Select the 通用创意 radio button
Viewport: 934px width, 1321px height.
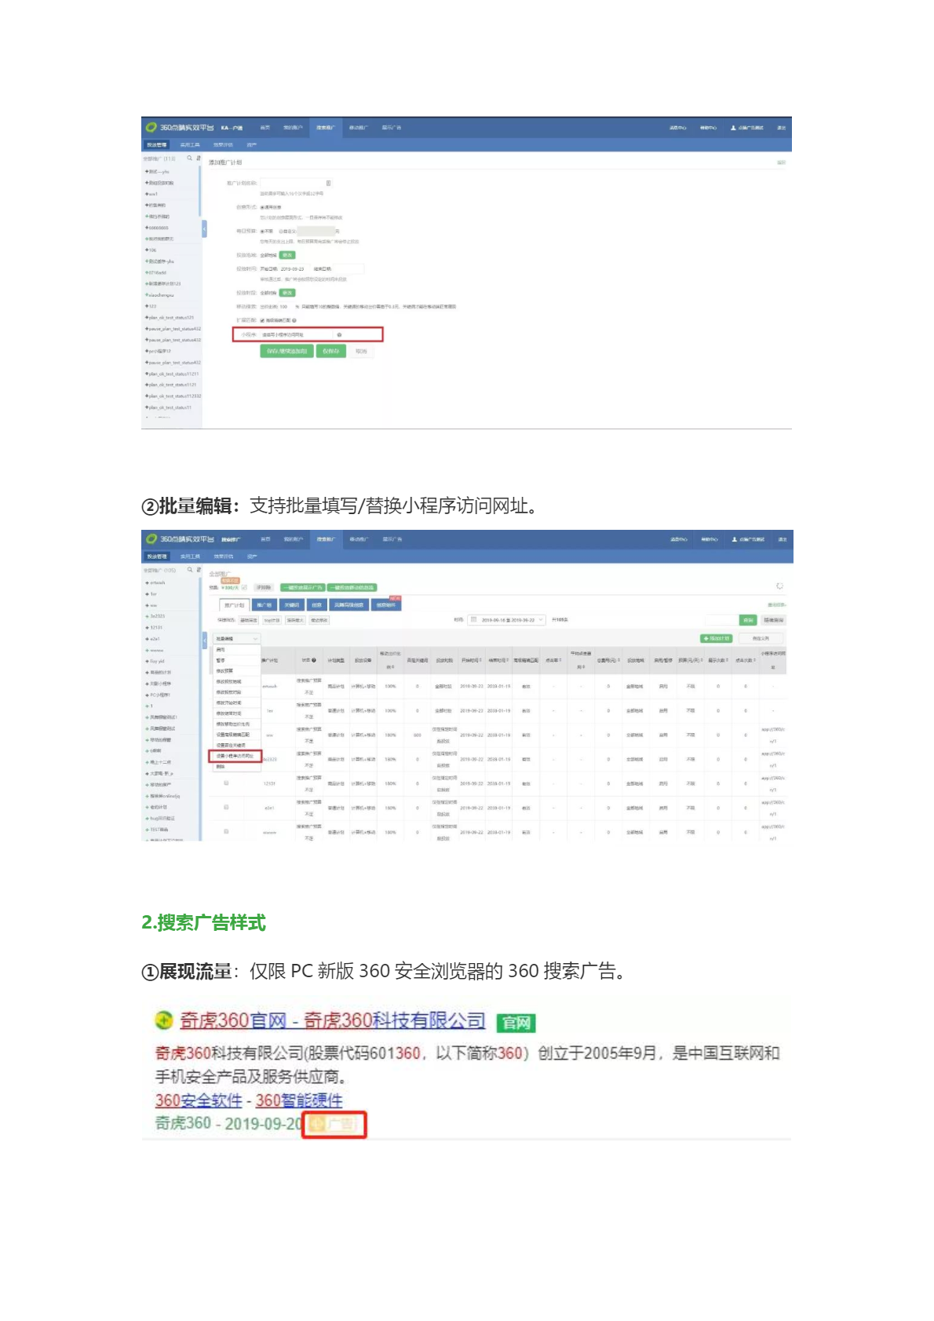tap(262, 207)
